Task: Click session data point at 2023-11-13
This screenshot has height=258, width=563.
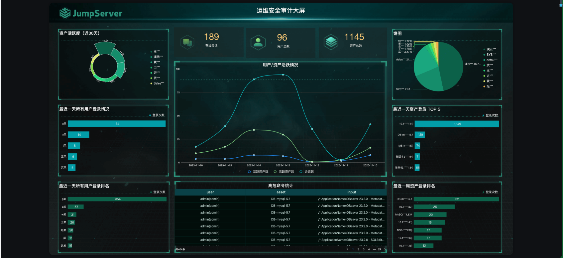Action: tap(283, 75)
